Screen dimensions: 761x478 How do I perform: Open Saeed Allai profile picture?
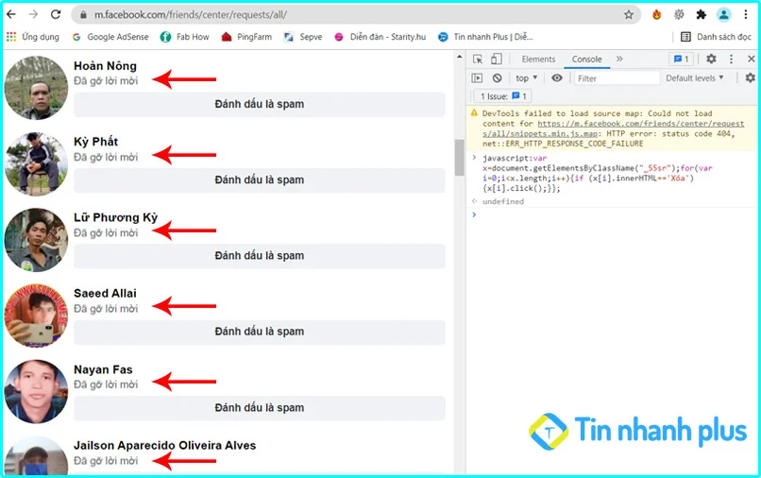tap(36, 316)
